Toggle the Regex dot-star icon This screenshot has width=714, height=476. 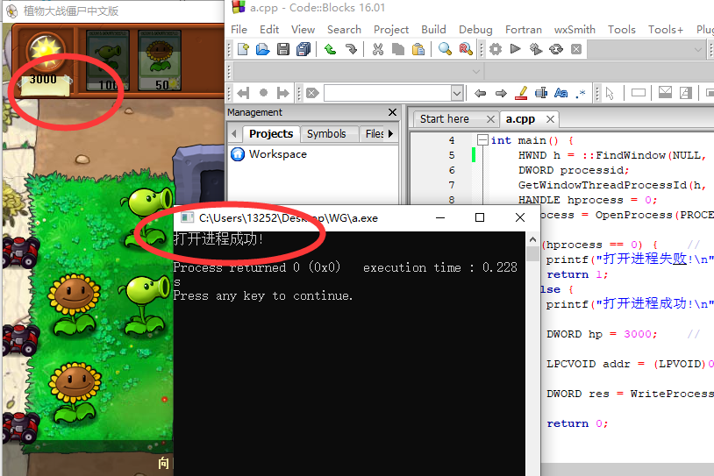point(581,93)
